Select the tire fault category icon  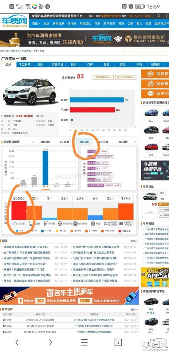click(93, 223)
